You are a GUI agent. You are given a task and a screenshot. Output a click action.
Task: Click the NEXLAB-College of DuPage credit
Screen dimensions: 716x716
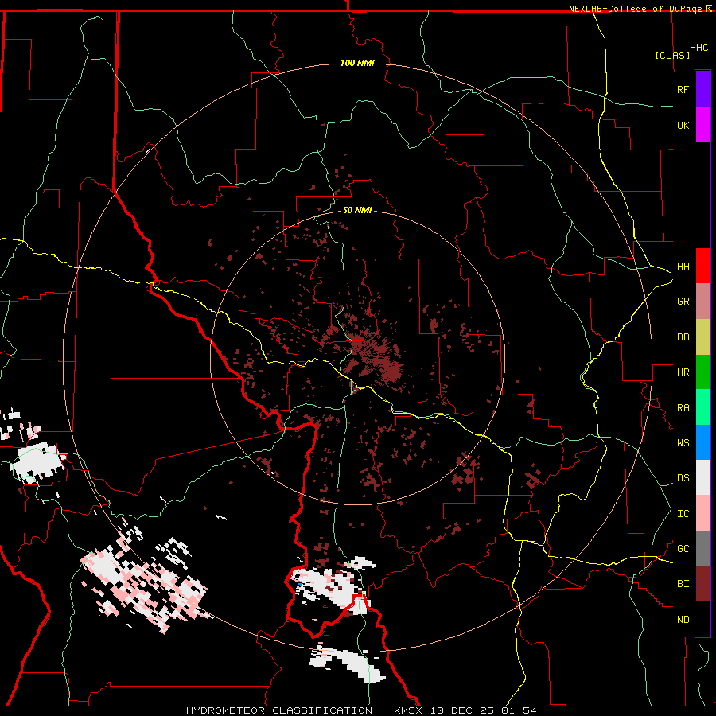(x=637, y=9)
